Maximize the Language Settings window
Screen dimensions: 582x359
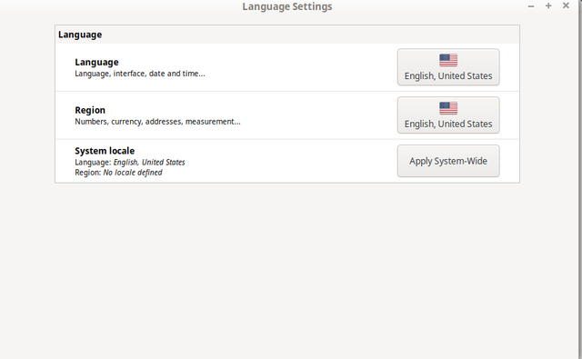(x=548, y=5)
